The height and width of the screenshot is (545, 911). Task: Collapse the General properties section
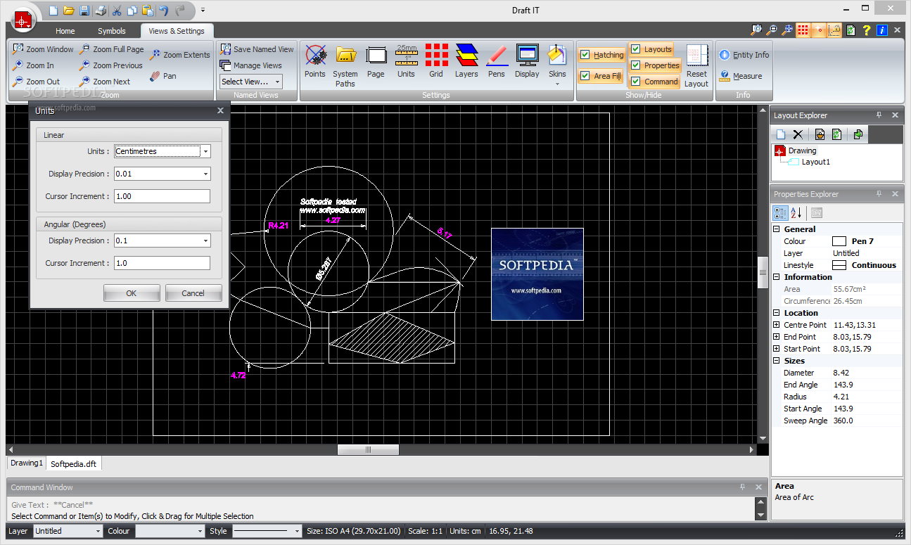777,229
